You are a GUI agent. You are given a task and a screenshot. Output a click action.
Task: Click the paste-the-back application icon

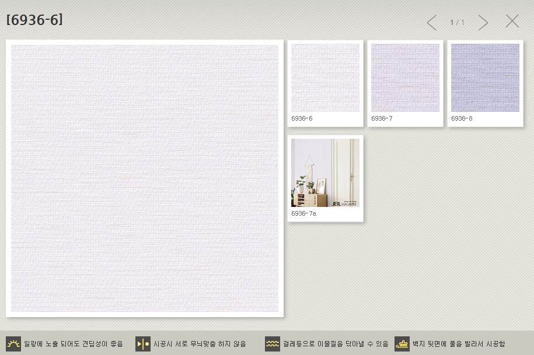[x=402, y=343]
